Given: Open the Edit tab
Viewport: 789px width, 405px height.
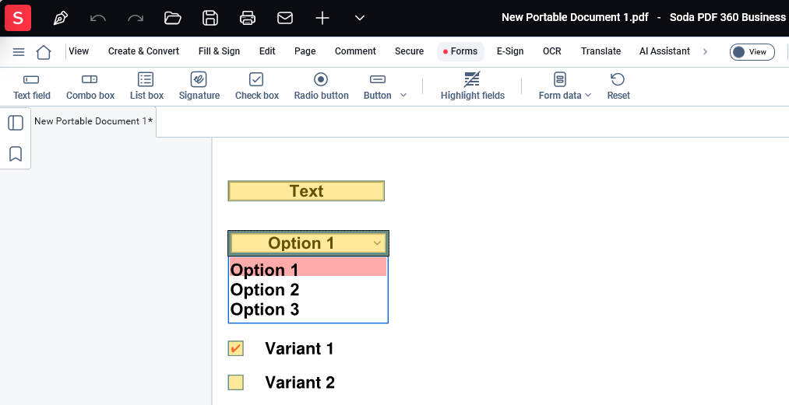Looking at the screenshot, I should (x=267, y=51).
